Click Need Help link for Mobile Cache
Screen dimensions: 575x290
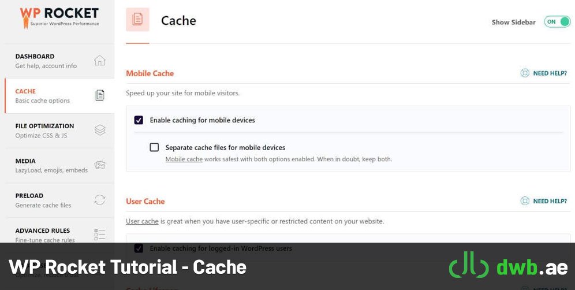(x=550, y=73)
